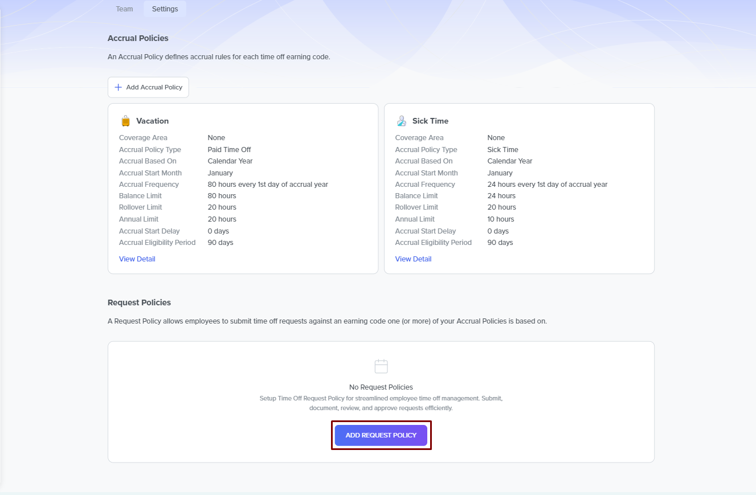Click Vacation's Accrual Policy Type Paid Time Off
The image size is (756, 495).
pyautogui.click(x=229, y=150)
